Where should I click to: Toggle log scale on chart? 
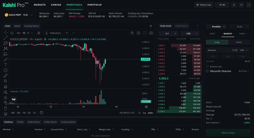[144, 113]
